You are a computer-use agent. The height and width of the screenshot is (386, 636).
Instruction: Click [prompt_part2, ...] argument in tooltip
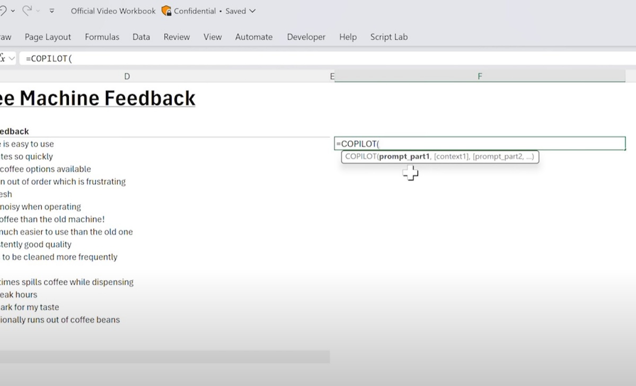(503, 156)
